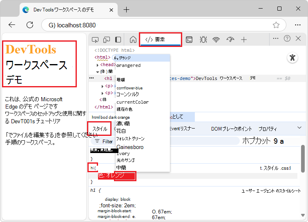Click the h1 selector in the Styles pane
The height and width of the screenshot is (222, 308).
click(x=92, y=168)
